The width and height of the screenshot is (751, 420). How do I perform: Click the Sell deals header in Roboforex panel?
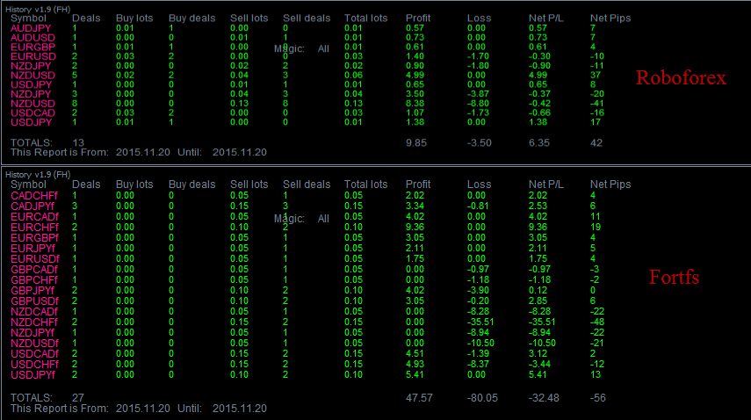[307, 18]
